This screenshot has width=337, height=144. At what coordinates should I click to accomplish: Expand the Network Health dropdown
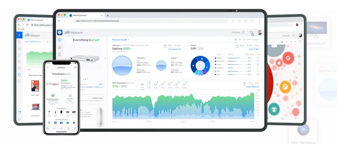click(x=121, y=40)
